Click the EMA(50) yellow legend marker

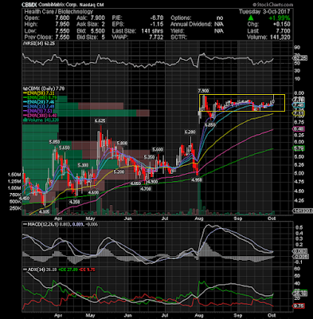point(25,93)
